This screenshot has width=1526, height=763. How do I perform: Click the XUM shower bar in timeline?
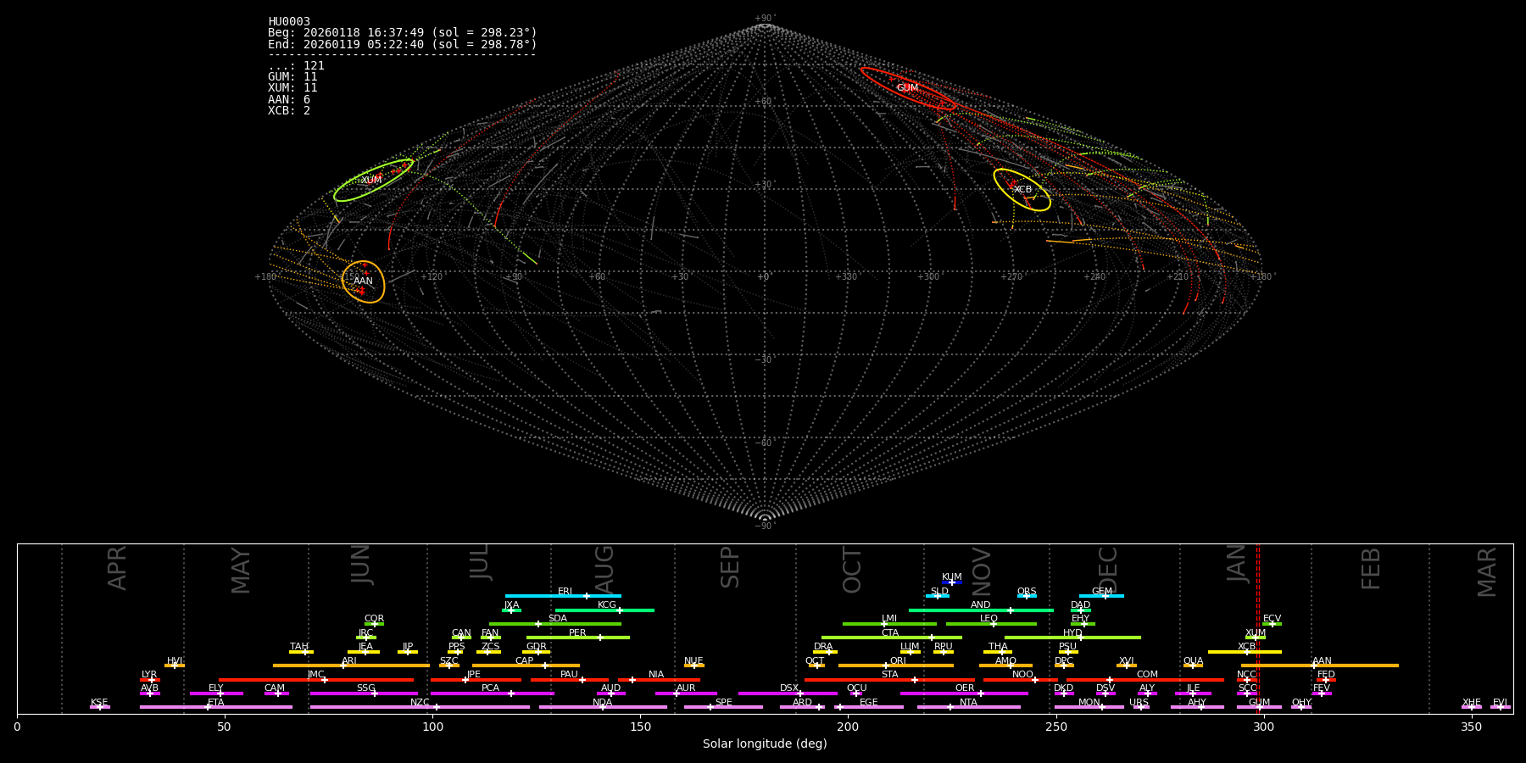[1256, 638]
